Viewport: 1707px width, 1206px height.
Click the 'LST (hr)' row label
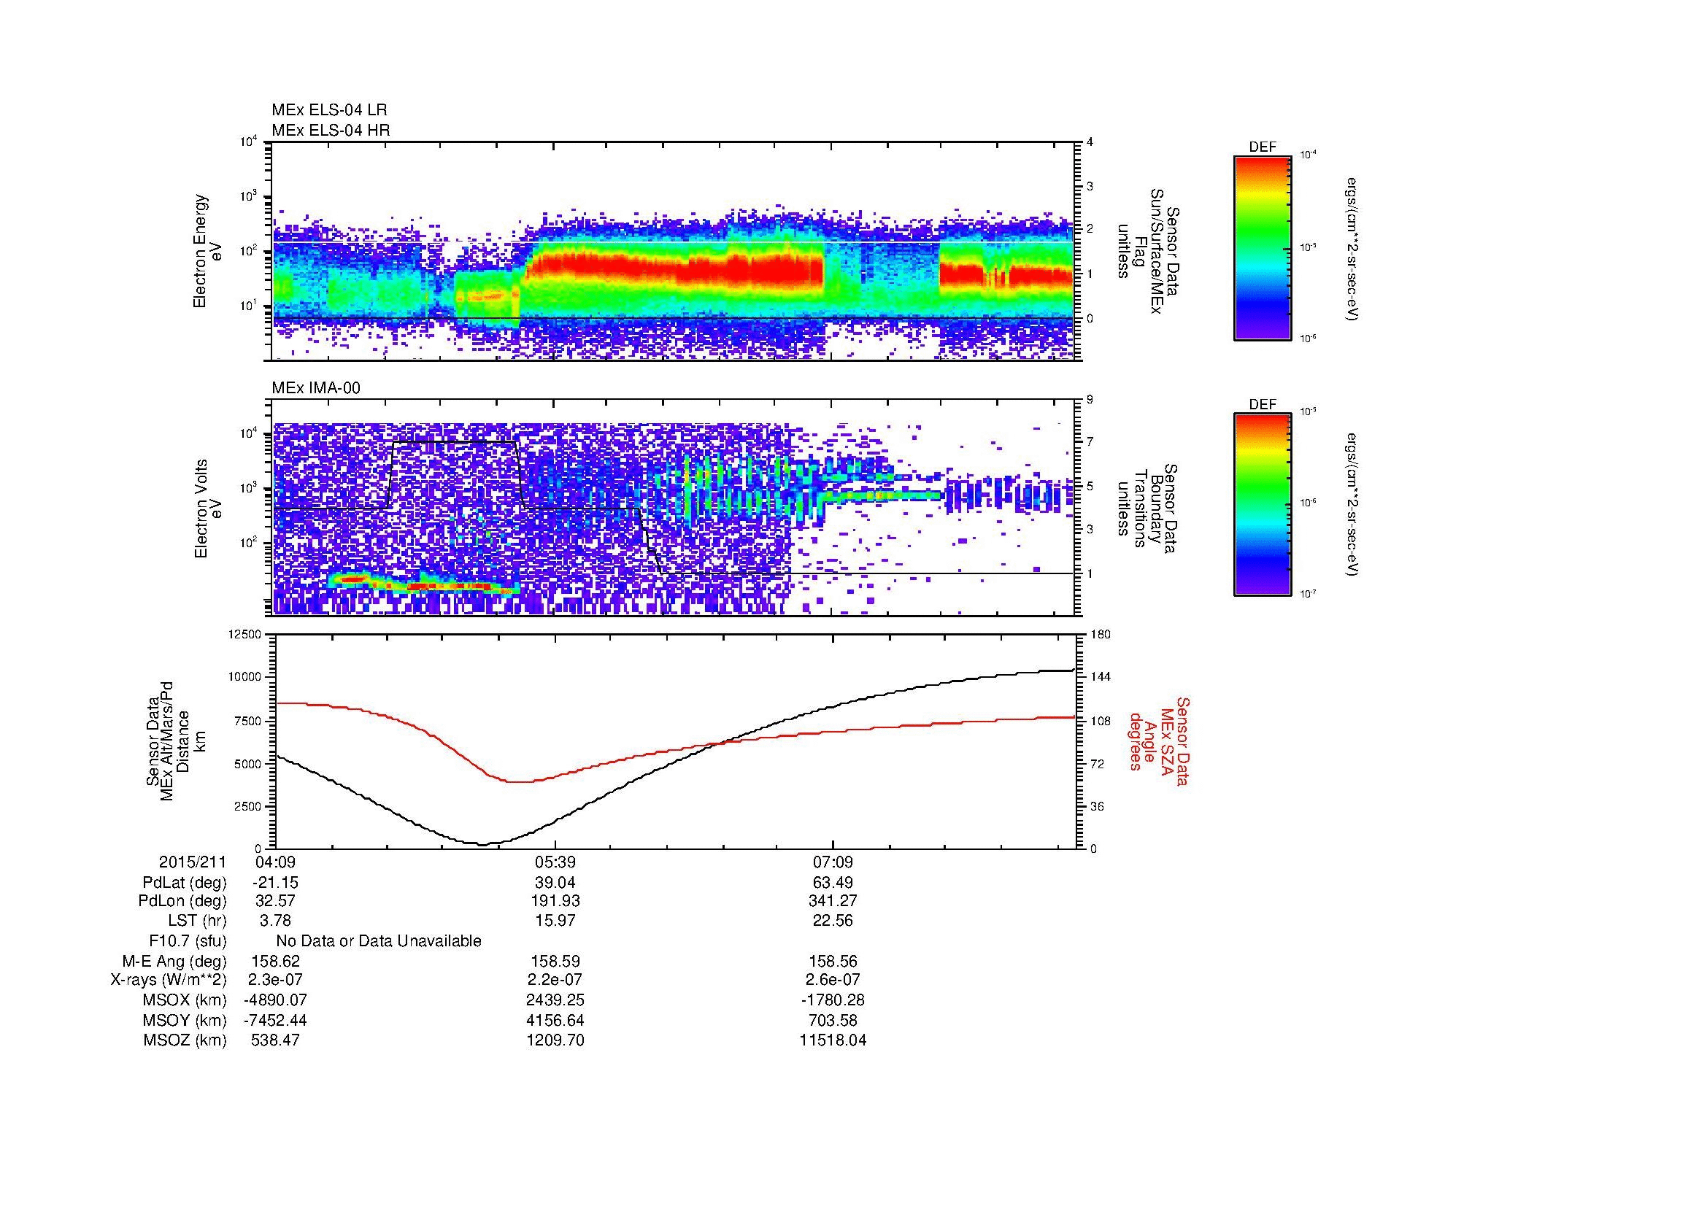click(x=198, y=921)
